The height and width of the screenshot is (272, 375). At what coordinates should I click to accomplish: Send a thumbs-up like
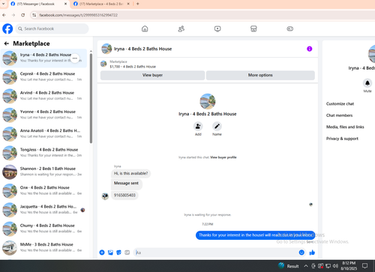[312, 253]
